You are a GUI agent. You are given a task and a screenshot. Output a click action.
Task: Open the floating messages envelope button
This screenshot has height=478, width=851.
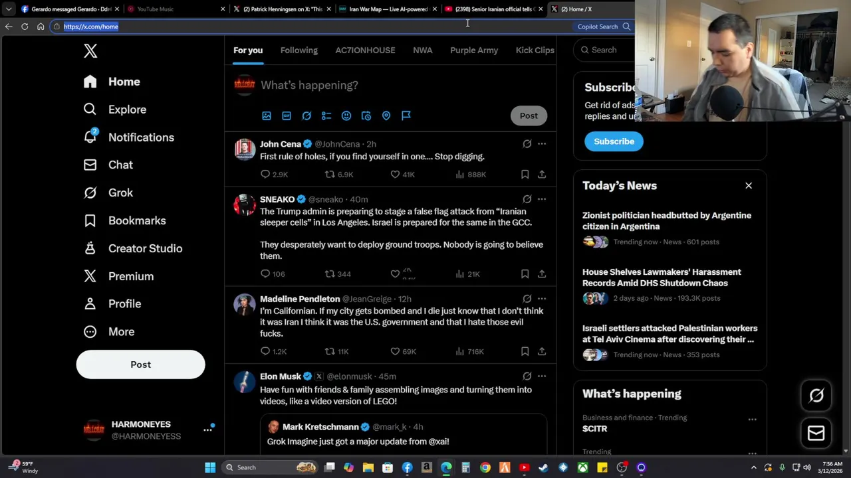point(816,434)
